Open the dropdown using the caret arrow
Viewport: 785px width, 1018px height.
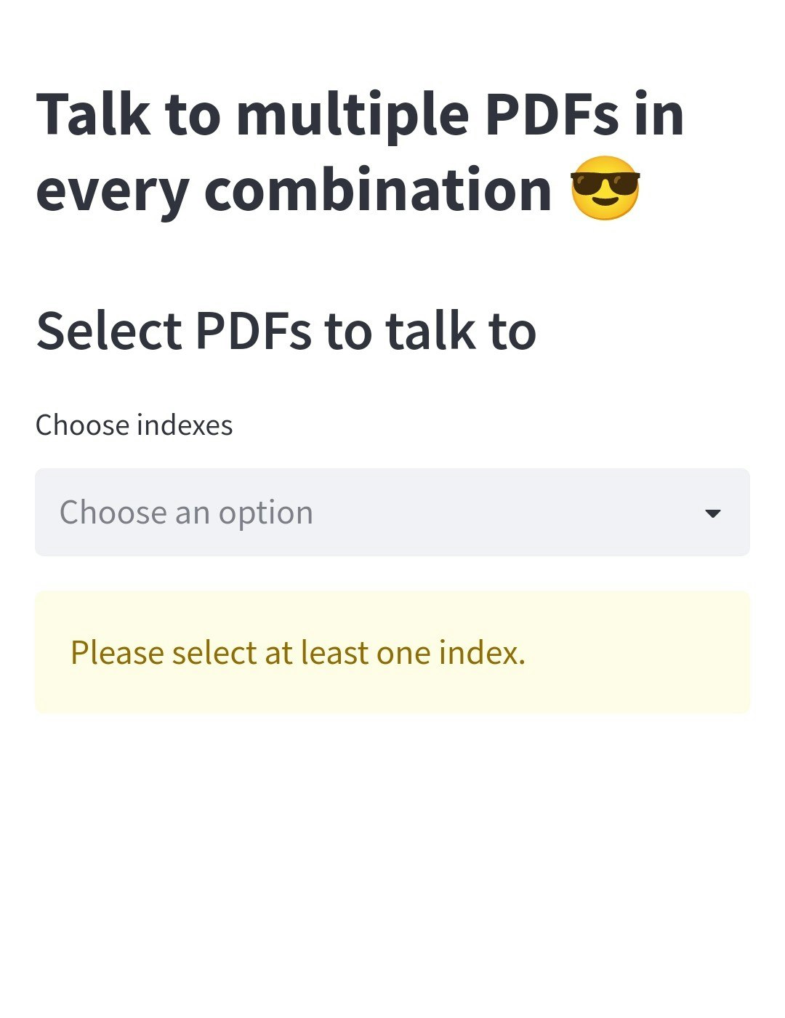tap(712, 513)
